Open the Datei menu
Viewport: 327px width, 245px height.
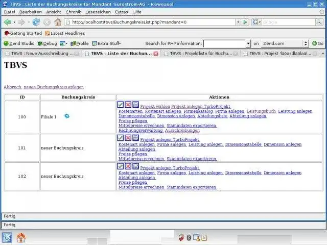coord(9,12)
